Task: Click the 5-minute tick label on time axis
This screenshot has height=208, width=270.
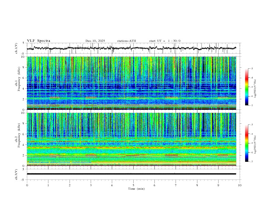Action: (133, 185)
